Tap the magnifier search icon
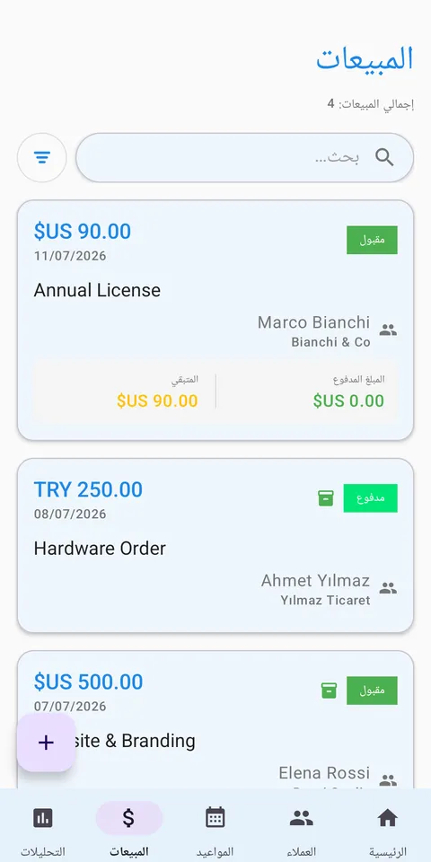 [385, 158]
